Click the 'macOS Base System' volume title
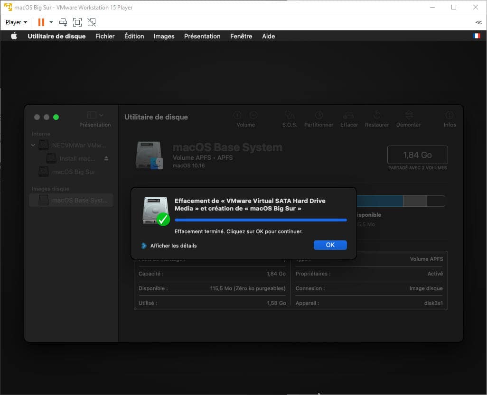The height and width of the screenshot is (395, 487). tap(227, 147)
